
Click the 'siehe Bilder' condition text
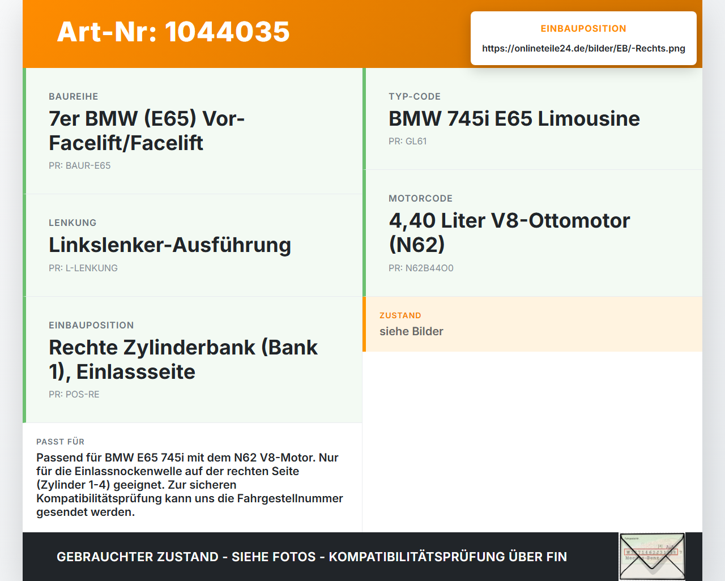pyautogui.click(x=411, y=332)
